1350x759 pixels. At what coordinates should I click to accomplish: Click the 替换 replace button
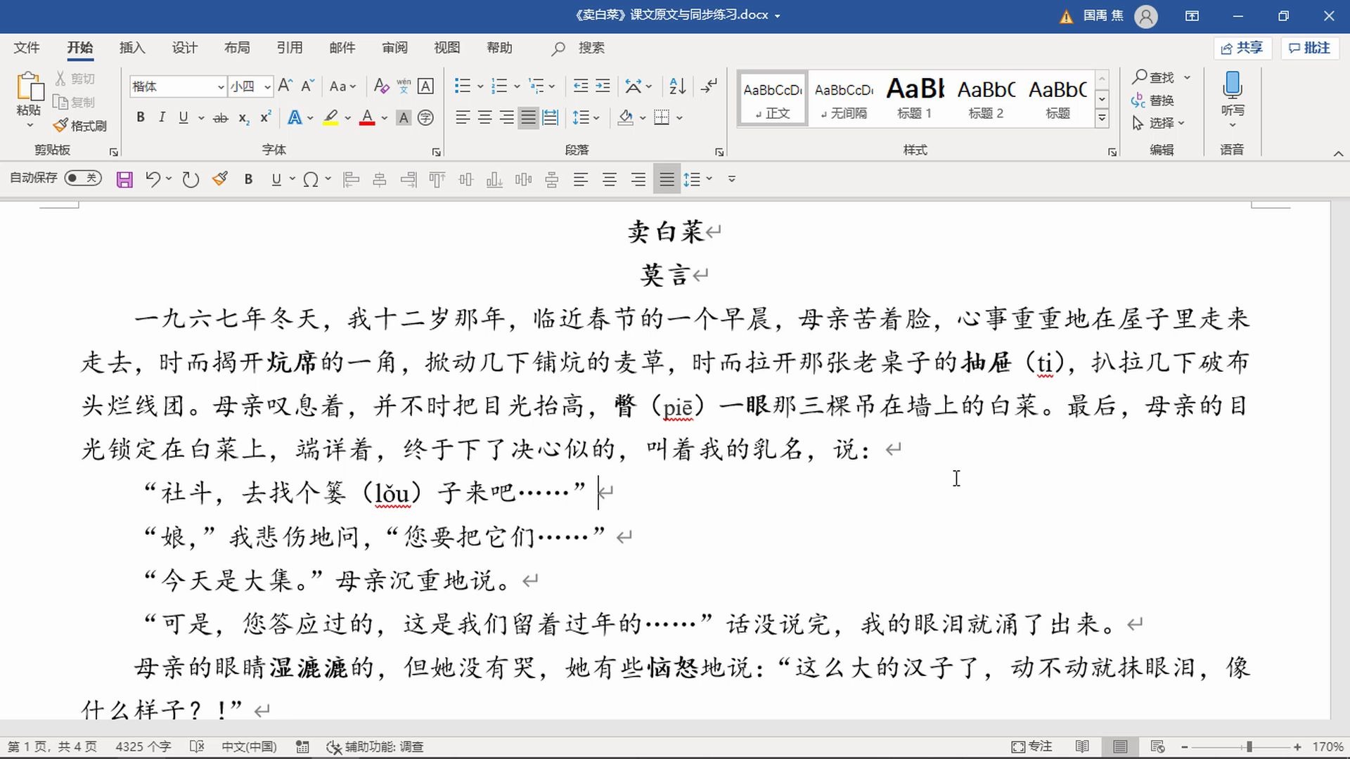point(1153,100)
